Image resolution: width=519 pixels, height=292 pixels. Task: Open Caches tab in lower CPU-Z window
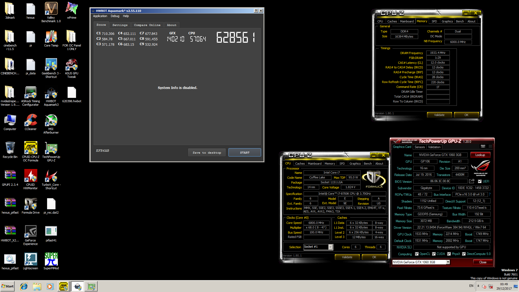(300, 164)
